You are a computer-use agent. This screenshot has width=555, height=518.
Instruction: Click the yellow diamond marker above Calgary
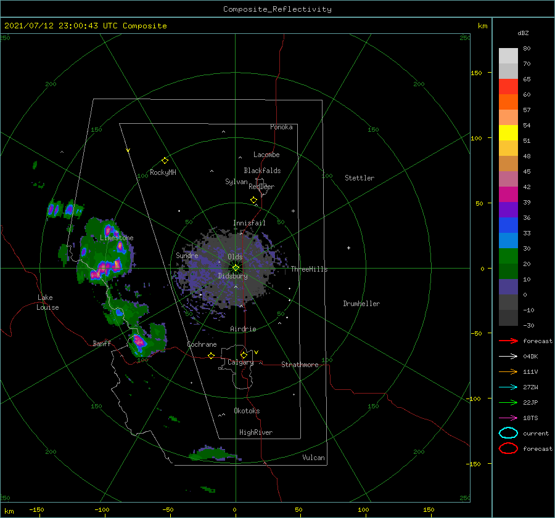[244, 355]
